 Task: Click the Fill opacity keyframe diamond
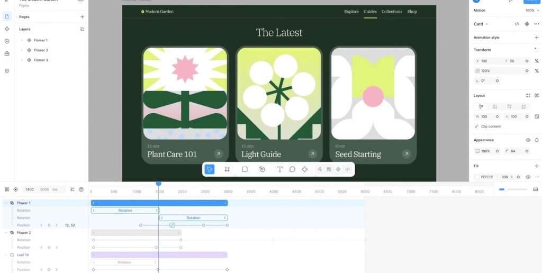pos(518,177)
